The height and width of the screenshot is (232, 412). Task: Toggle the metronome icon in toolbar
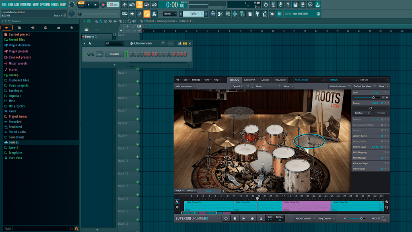pyautogui.click(x=125, y=4)
